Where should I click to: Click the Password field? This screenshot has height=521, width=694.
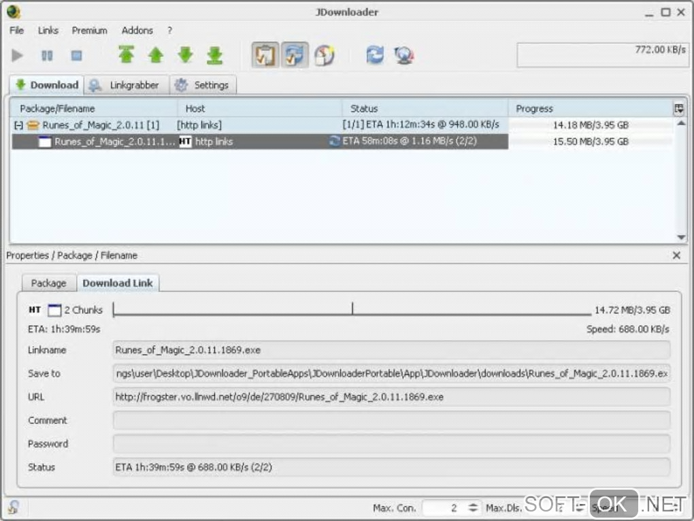coord(391,444)
